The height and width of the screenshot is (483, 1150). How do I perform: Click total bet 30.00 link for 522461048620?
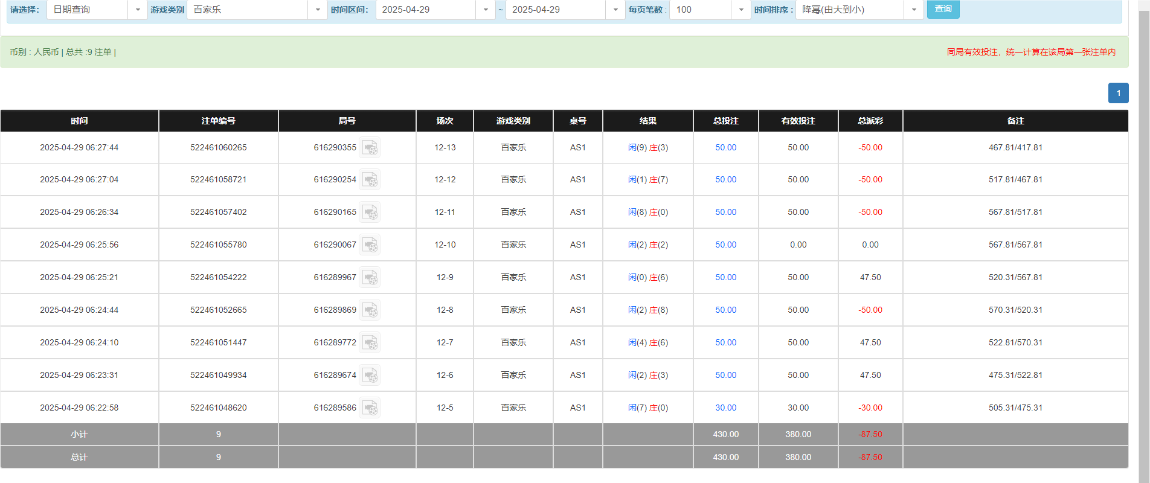[725, 408]
